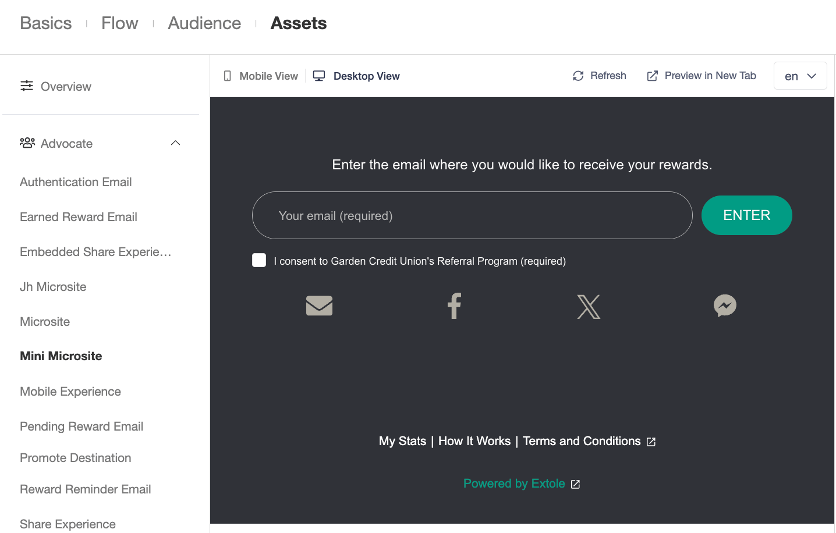Click the Refresh label
The image size is (836, 533).
tap(608, 76)
